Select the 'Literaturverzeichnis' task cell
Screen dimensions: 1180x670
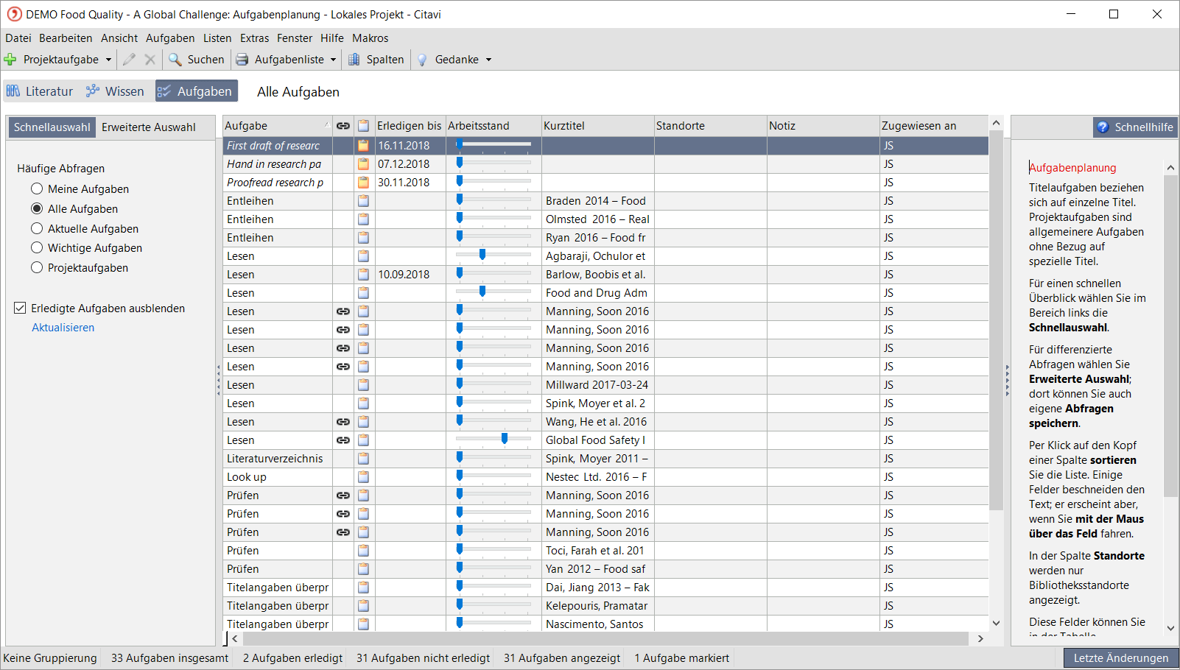coord(278,459)
